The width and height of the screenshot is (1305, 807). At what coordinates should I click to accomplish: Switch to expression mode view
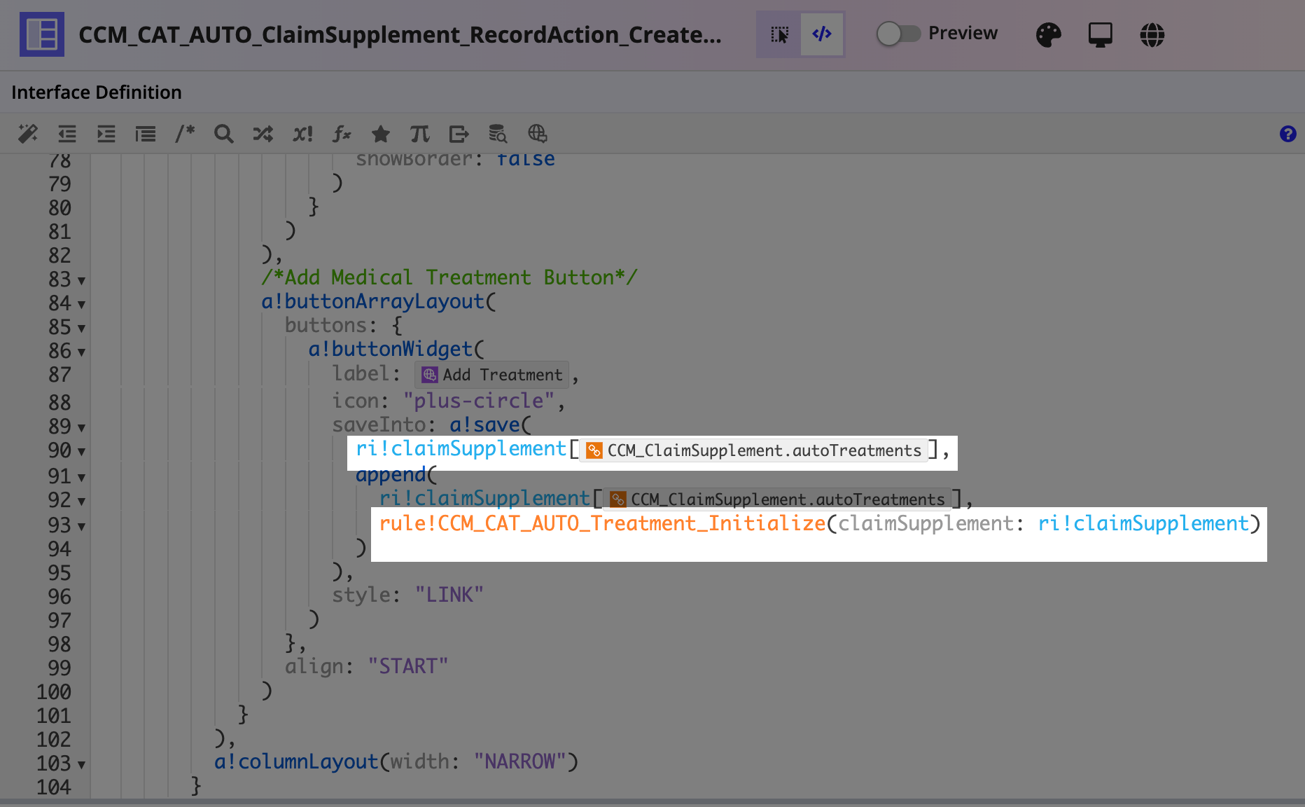pos(822,34)
